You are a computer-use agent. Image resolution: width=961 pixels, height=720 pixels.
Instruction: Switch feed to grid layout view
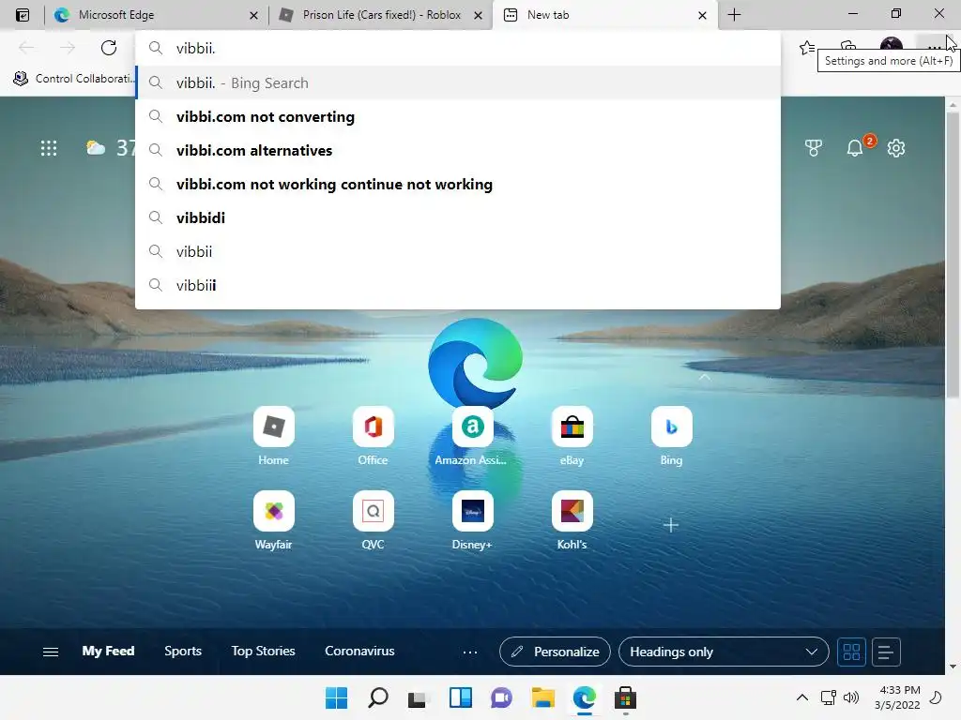(x=851, y=652)
